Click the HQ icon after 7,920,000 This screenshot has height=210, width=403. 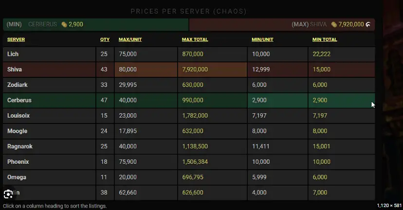click(x=368, y=24)
